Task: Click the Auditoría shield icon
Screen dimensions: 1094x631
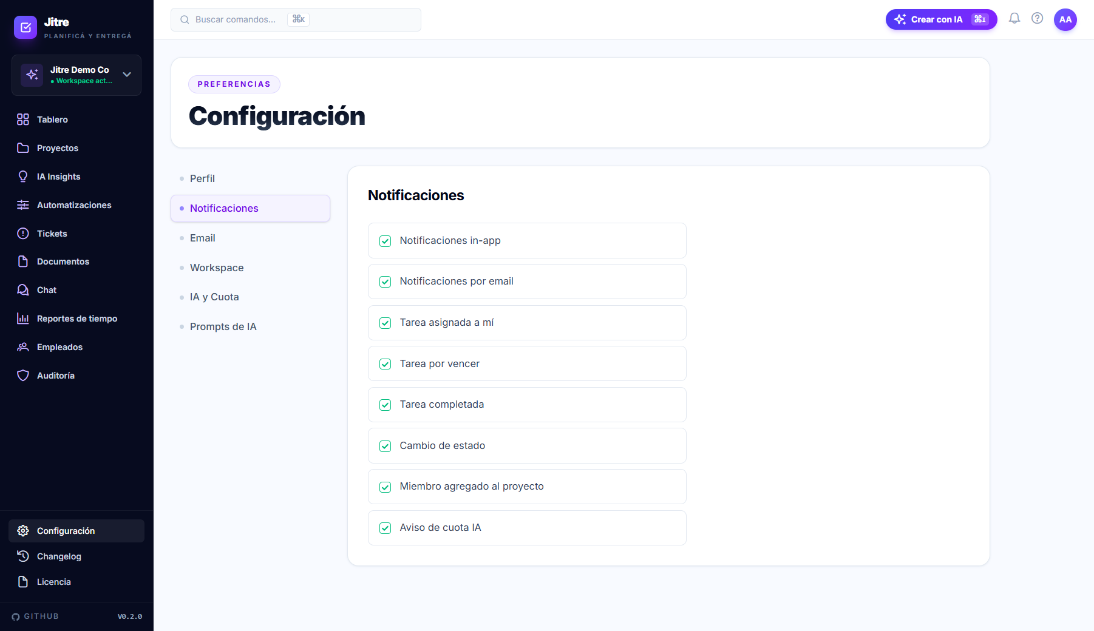Action: click(x=23, y=376)
